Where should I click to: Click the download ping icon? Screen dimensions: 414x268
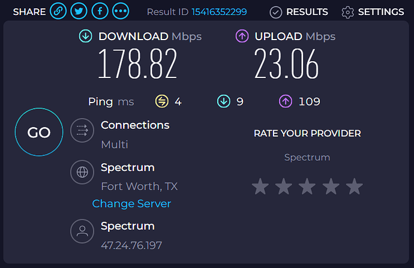coord(224,101)
